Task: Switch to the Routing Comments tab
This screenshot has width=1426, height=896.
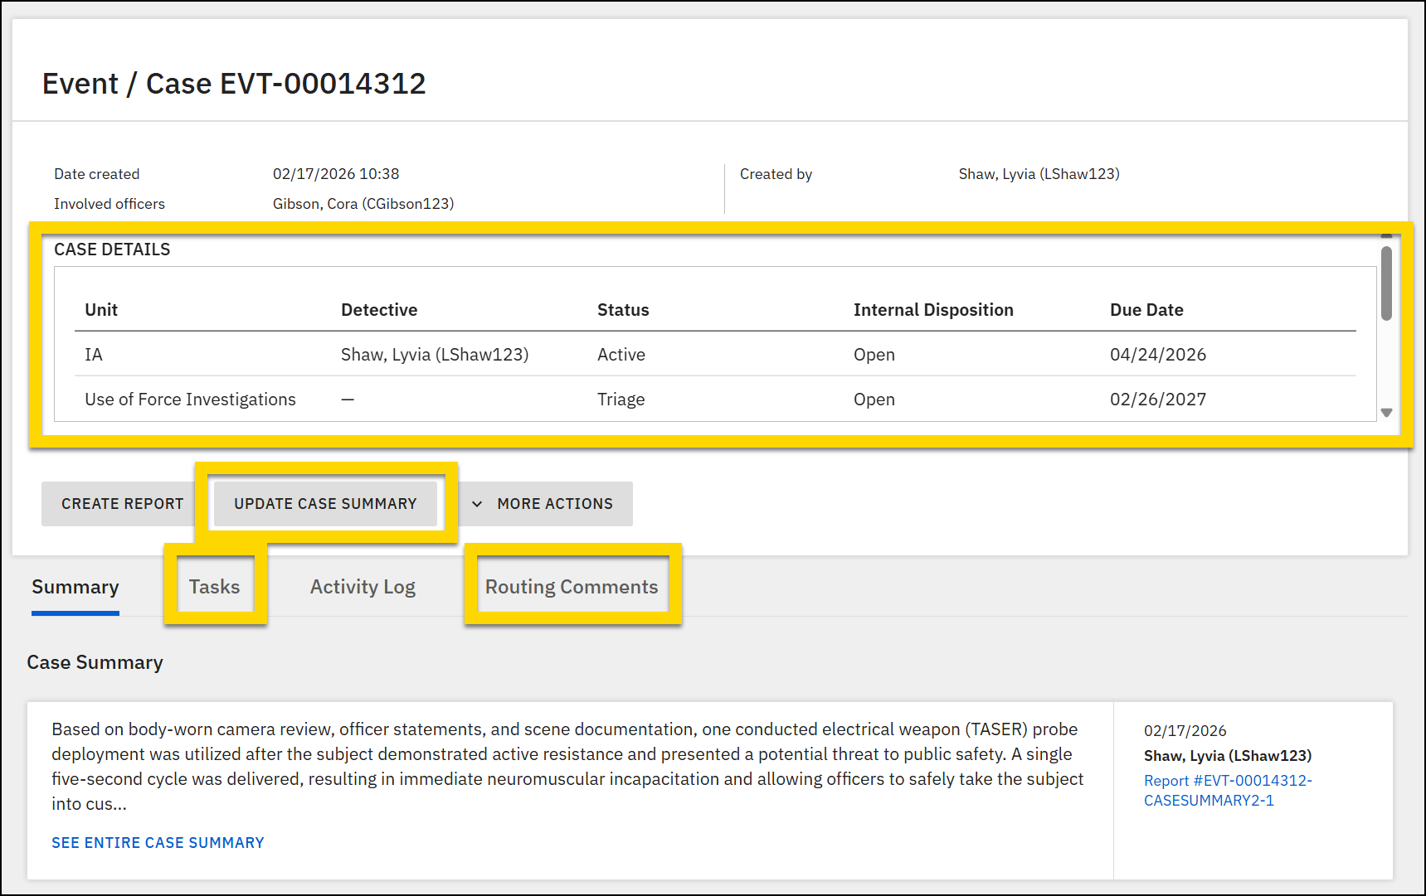Action: tap(572, 586)
